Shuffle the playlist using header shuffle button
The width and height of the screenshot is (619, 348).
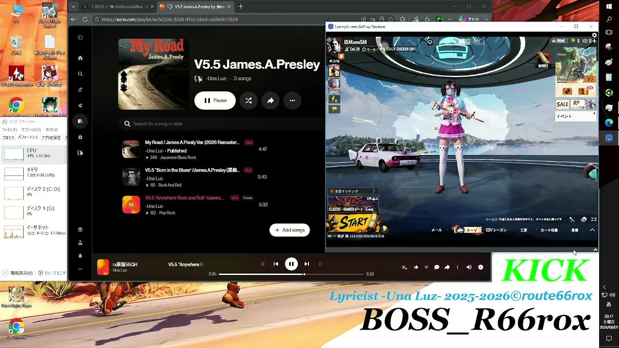point(248,101)
